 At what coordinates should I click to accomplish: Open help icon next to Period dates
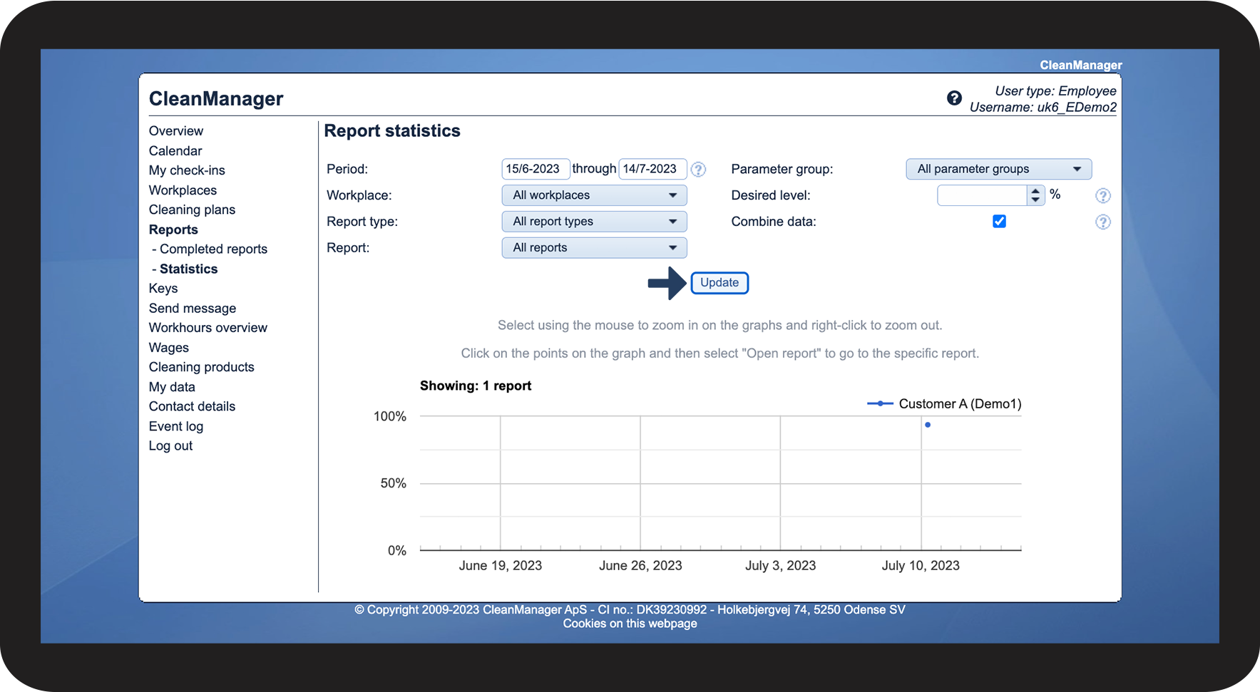click(699, 170)
